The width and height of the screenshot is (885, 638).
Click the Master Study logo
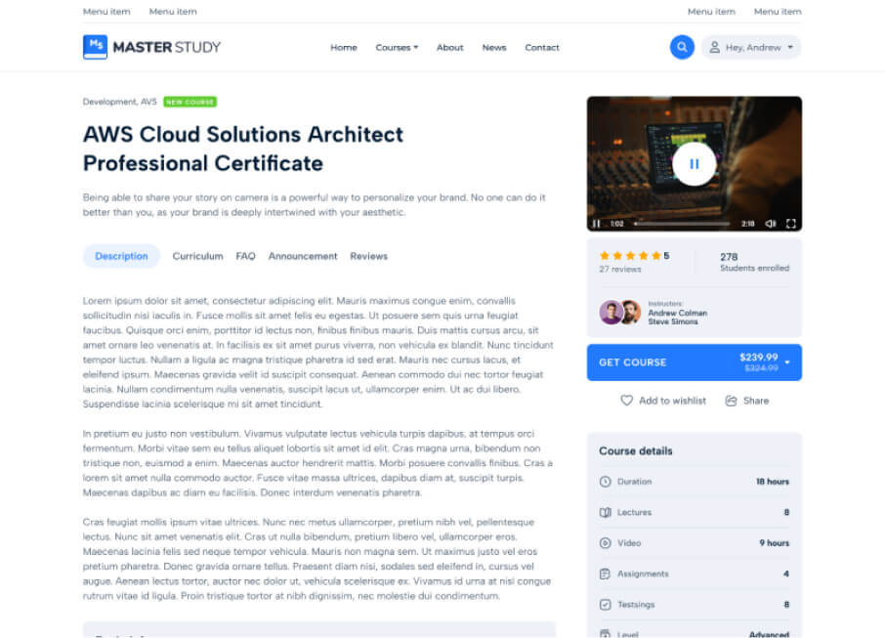coord(151,47)
